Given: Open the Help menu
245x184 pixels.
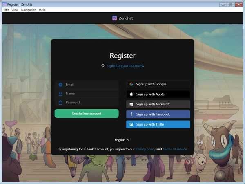Looking at the screenshot, I should 42,10.
